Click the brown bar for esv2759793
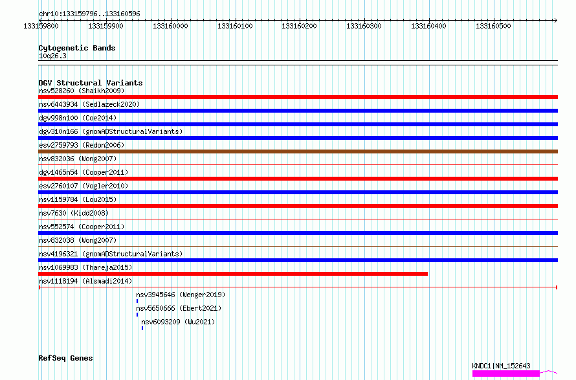Screen dimensions: 576x380 click(298, 151)
